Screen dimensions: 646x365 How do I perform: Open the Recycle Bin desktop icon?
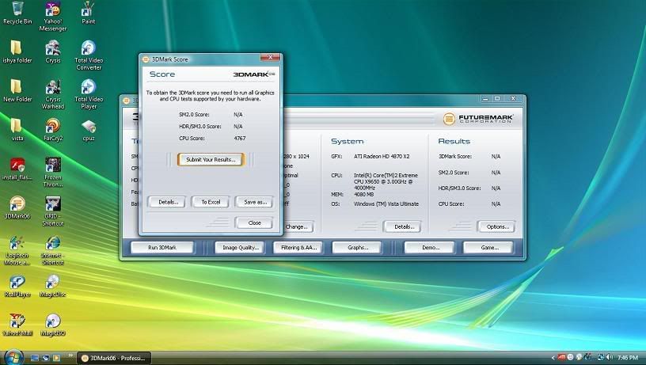pos(14,10)
